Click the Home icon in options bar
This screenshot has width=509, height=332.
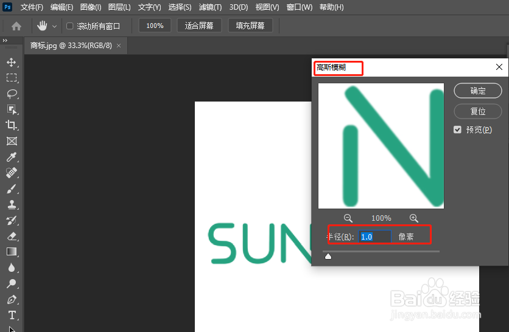point(16,26)
